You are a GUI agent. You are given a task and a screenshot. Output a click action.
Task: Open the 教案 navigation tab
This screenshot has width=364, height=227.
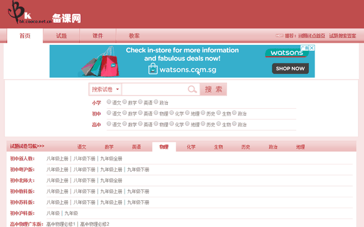tap(134, 36)
